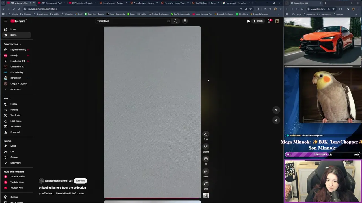
Task: Open History in the sidebar
Action: [17, 104]
